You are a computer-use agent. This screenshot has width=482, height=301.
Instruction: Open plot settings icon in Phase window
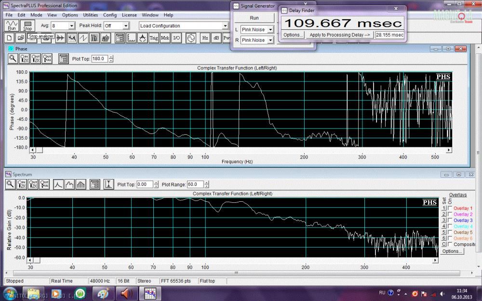click(63, 59)
